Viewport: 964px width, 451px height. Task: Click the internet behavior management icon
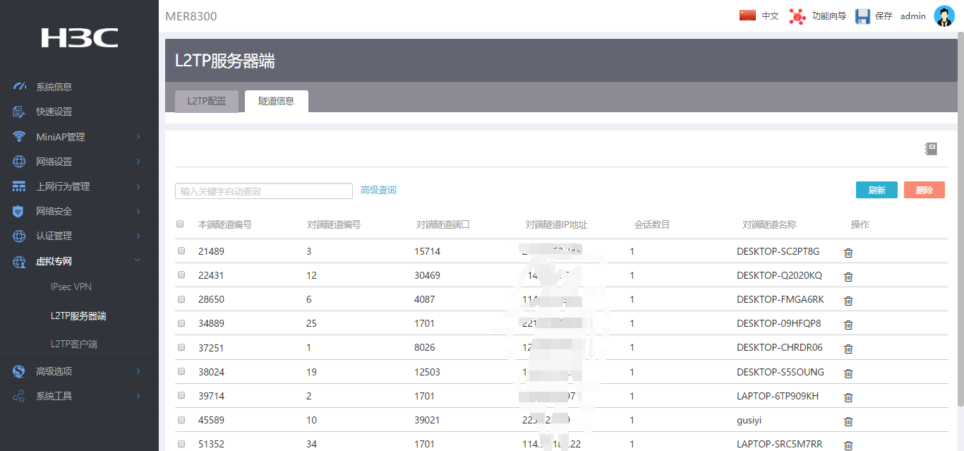click(x=20, y=186)
